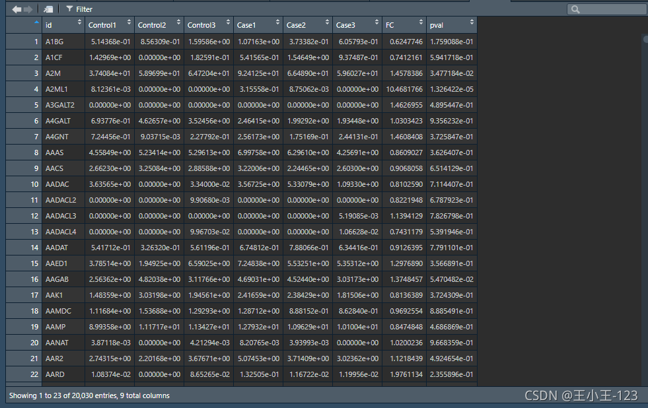
Task: Sort ascending via row-number header arrow
Action: [36, 22]
